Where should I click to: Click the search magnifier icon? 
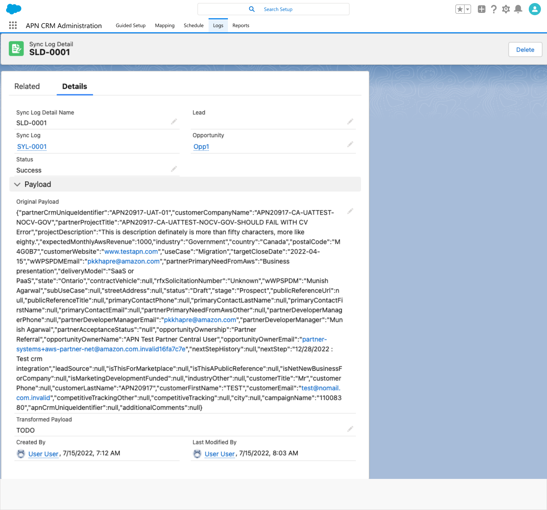[252, 9]
